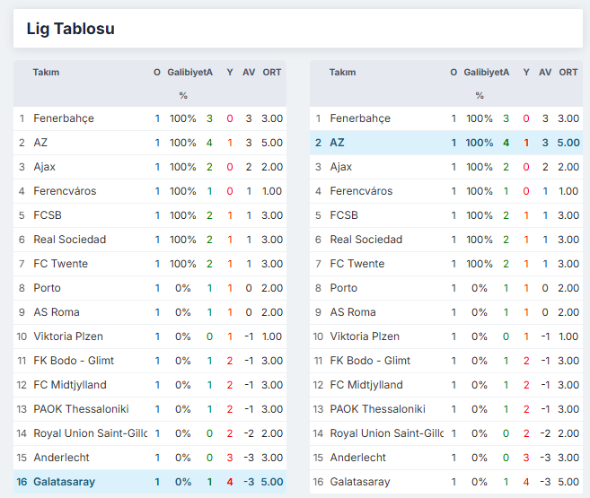Open Royal Union Saint-Gilloise in right table
This screenshot has height=498, width=590.
(x=386, y=433)
